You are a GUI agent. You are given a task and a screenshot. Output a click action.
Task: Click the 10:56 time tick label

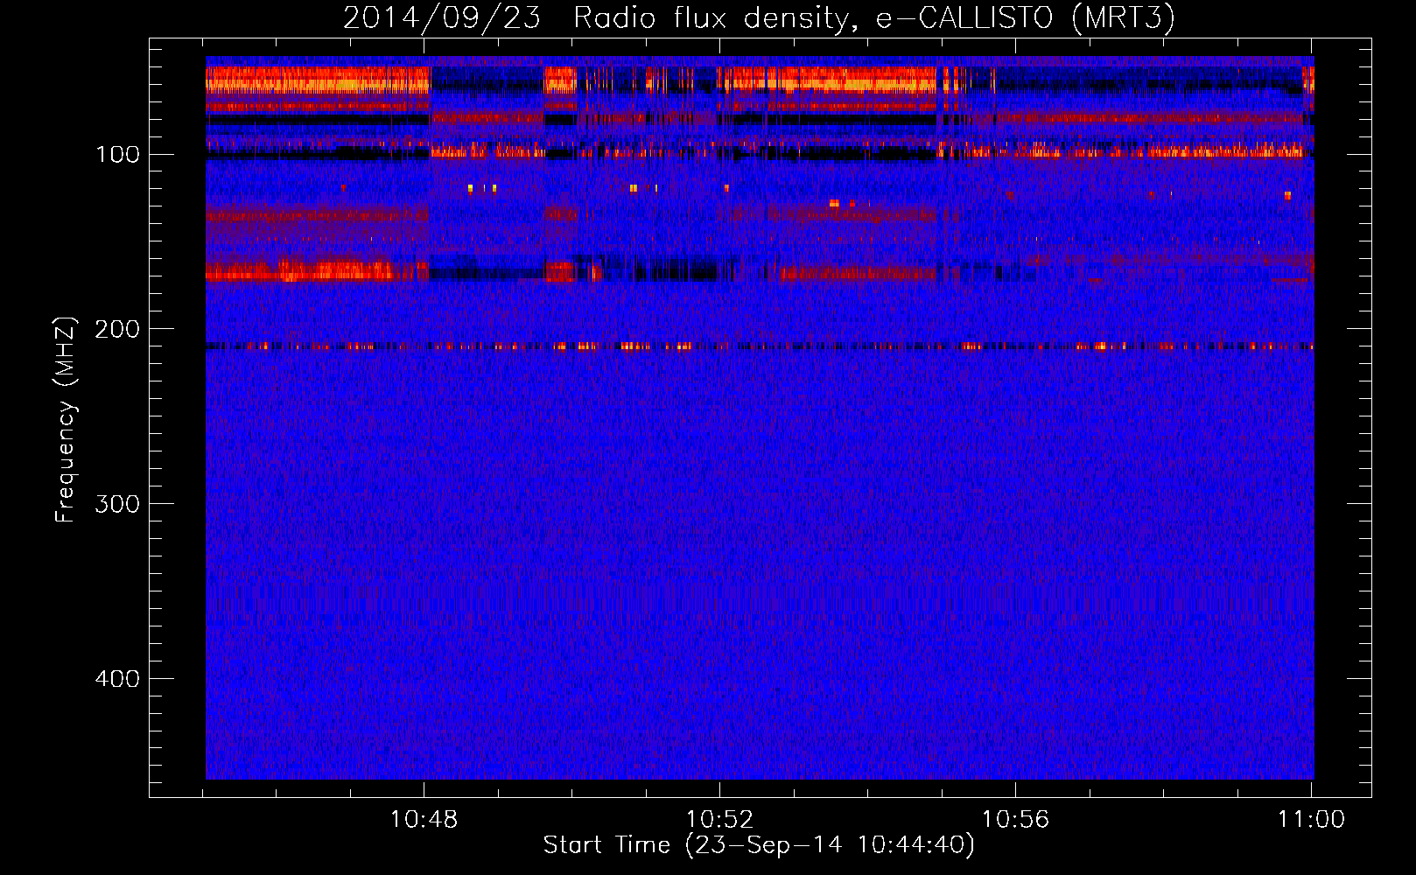1015,820
